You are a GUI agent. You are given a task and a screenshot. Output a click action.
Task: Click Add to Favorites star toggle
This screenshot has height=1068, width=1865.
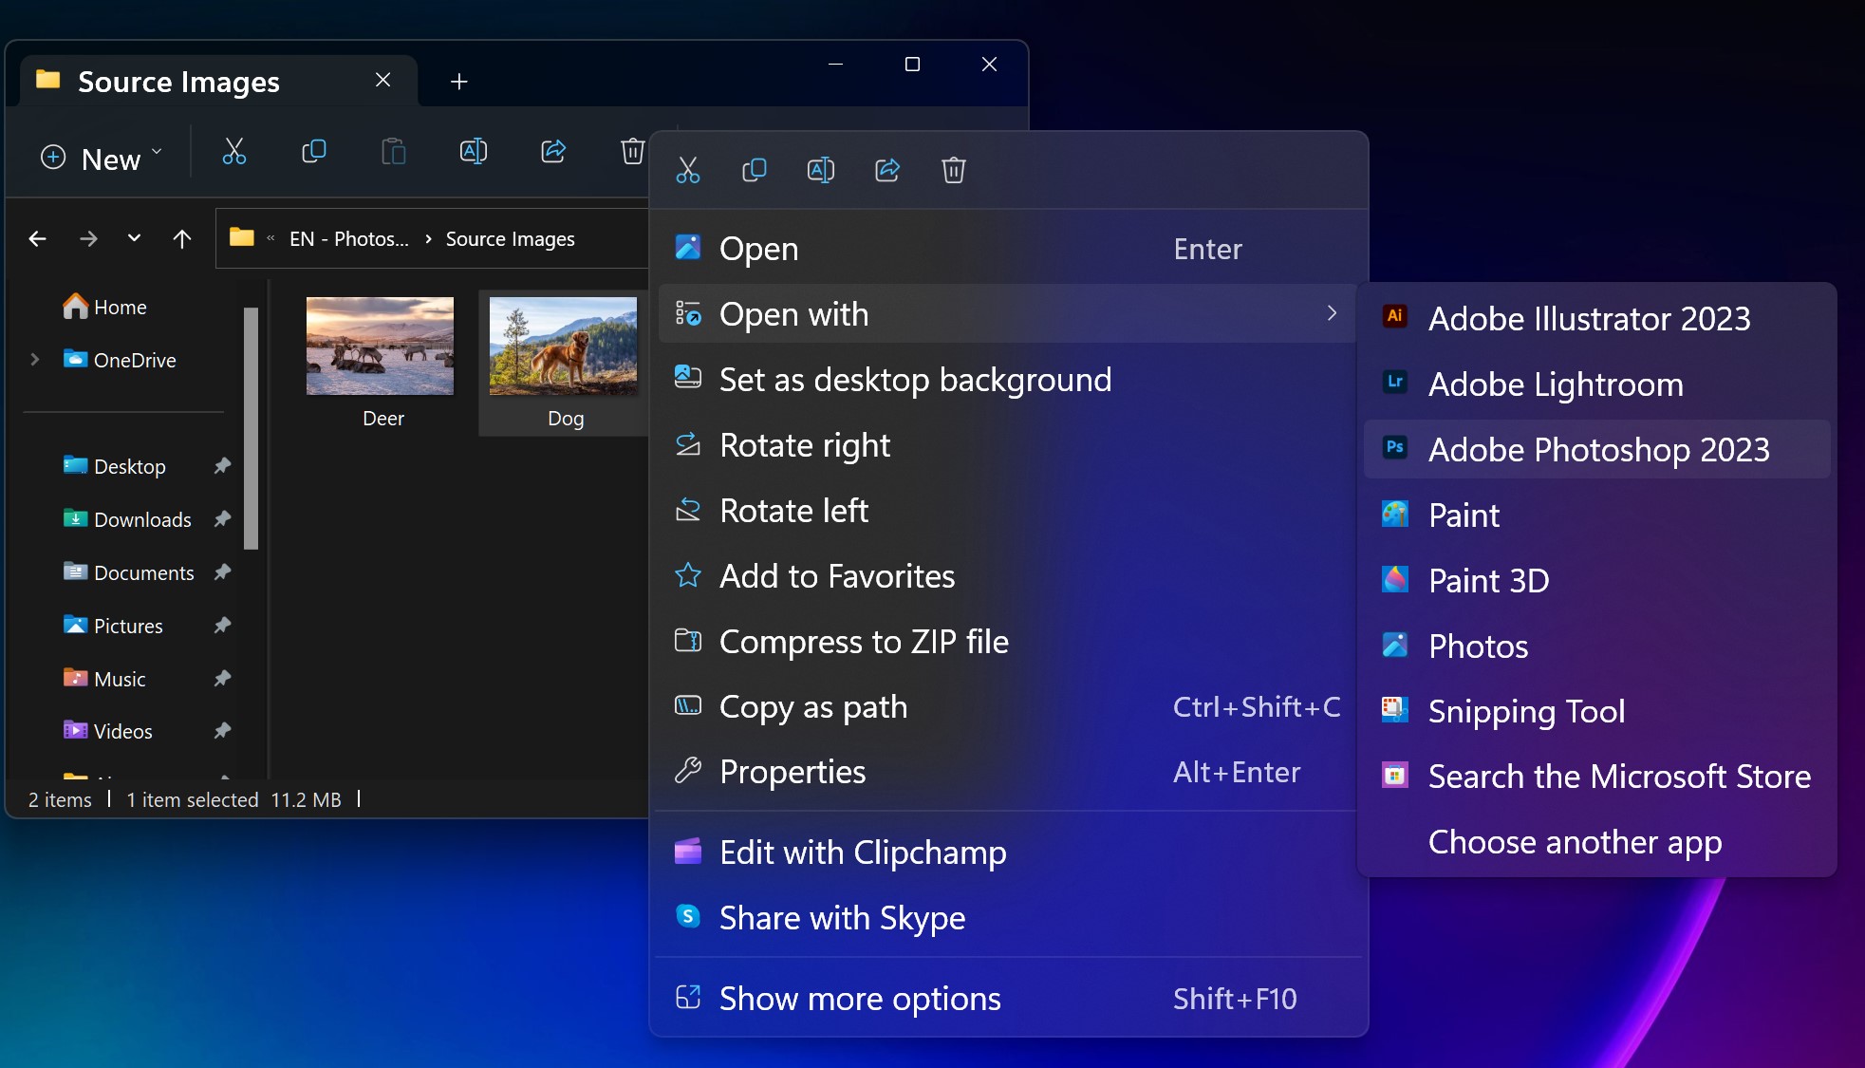688,575
